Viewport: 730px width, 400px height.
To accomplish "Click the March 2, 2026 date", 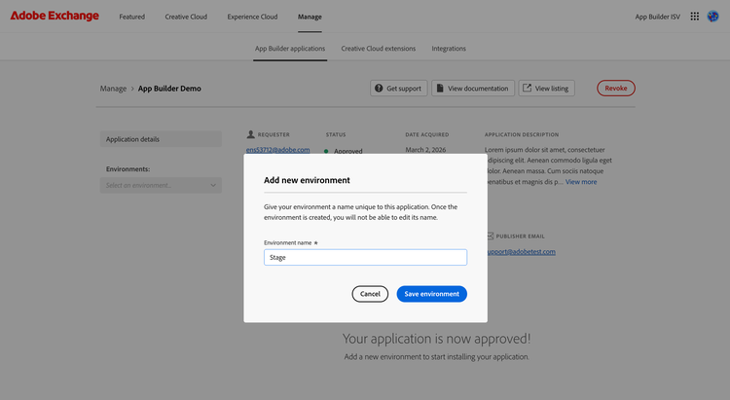I will coord(425,150).
